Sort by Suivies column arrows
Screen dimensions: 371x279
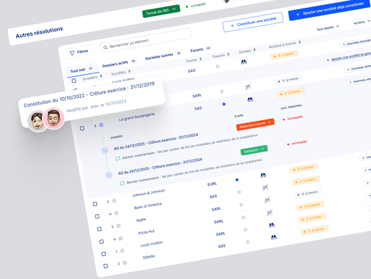255,50
